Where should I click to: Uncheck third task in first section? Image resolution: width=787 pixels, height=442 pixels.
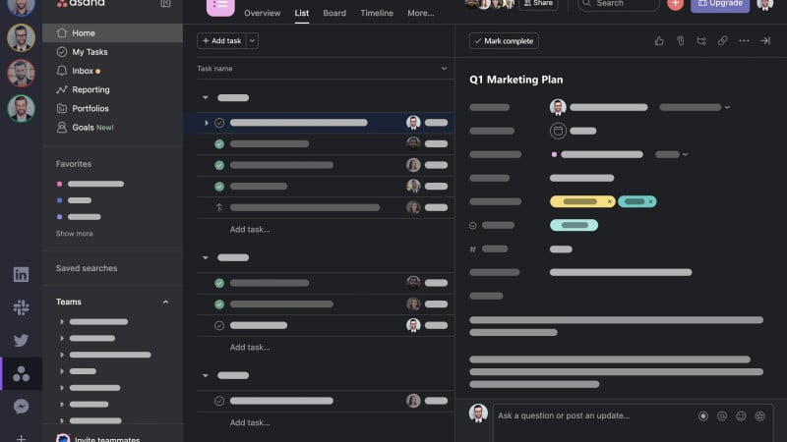point(219,165)
